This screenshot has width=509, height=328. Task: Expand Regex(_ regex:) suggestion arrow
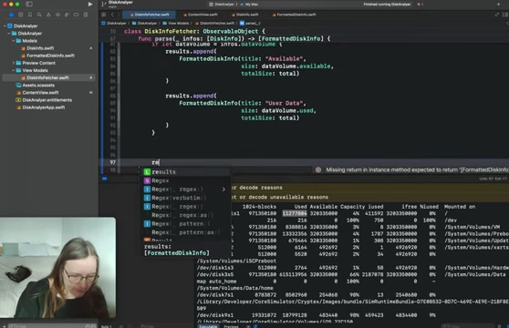pyautogui.click(x=223, y=190)
